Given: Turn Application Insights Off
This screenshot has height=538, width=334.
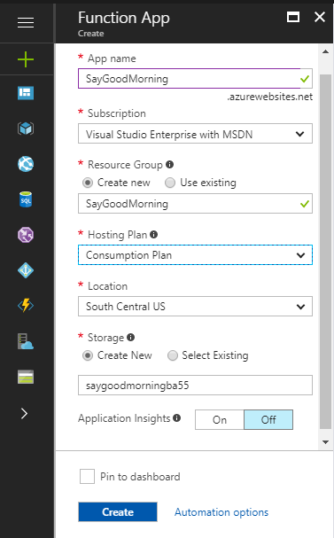Looking at the screenshot, I should coord(268,419).
